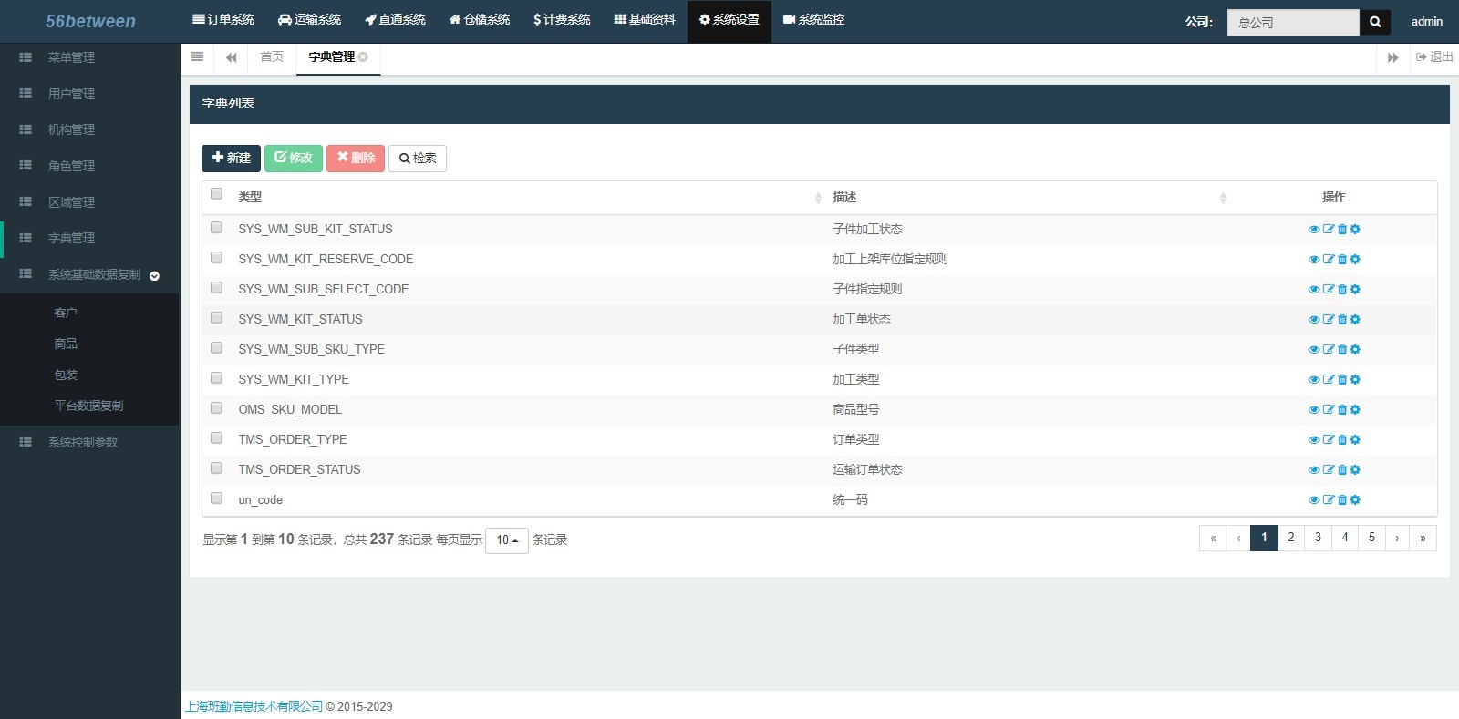Edit the SYS_WM_KIT_TYPE dictionary entry
The image size is (1459, 719).
[x=1329, y=380]
